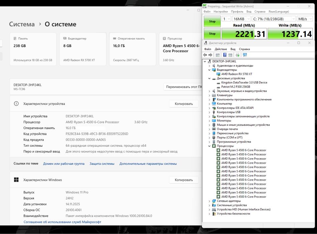317x234 pixels.
Task: Click the Сетевые адаптеры icon
Action: 214,201
